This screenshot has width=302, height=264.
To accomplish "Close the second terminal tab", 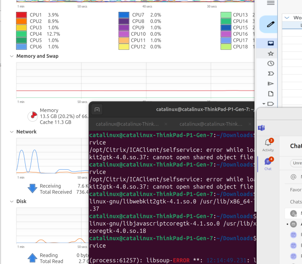I will pyautogui.click(x=250, y=124).
